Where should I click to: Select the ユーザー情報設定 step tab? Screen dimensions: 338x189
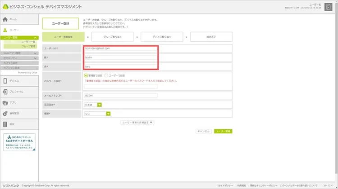point(64,37)
